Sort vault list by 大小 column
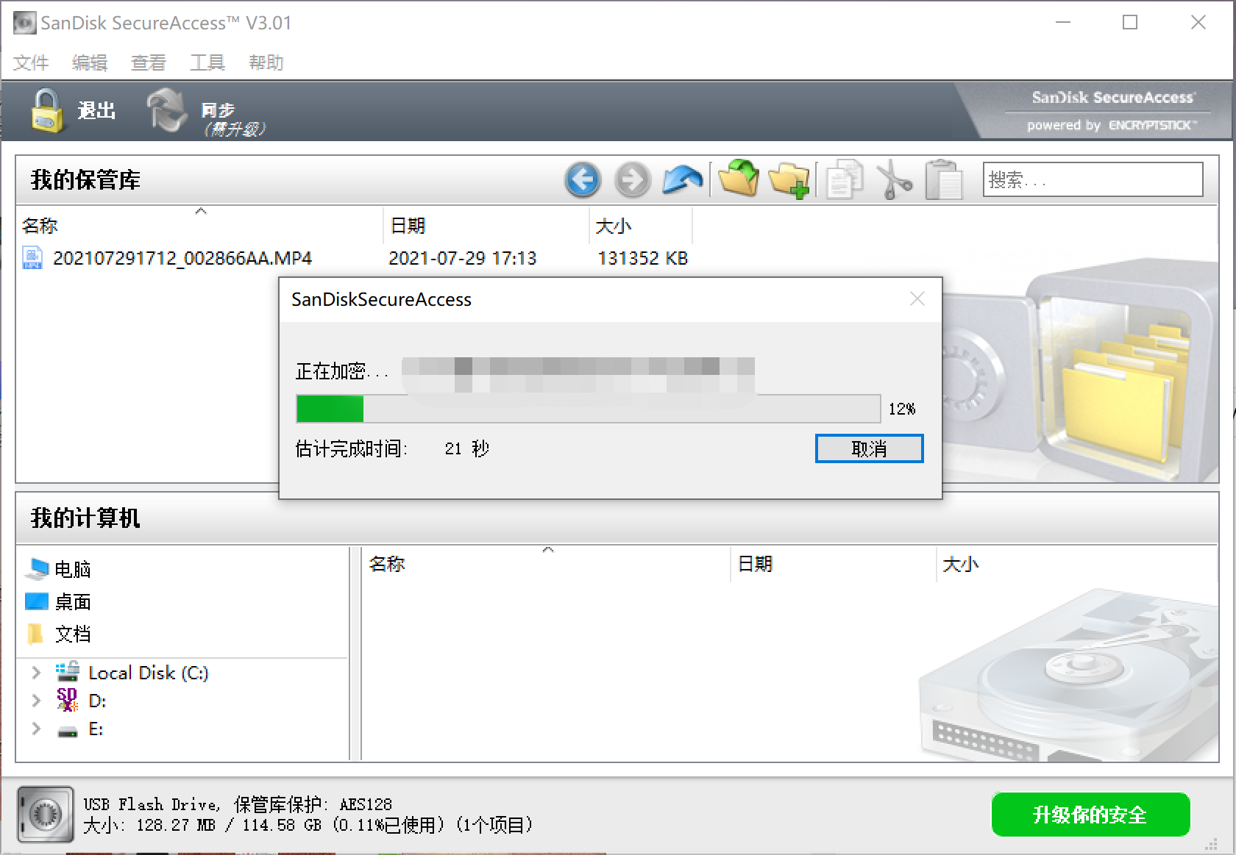Image resolution: width=1236 pixels, height=855 pixels. (x=641, y=225)
